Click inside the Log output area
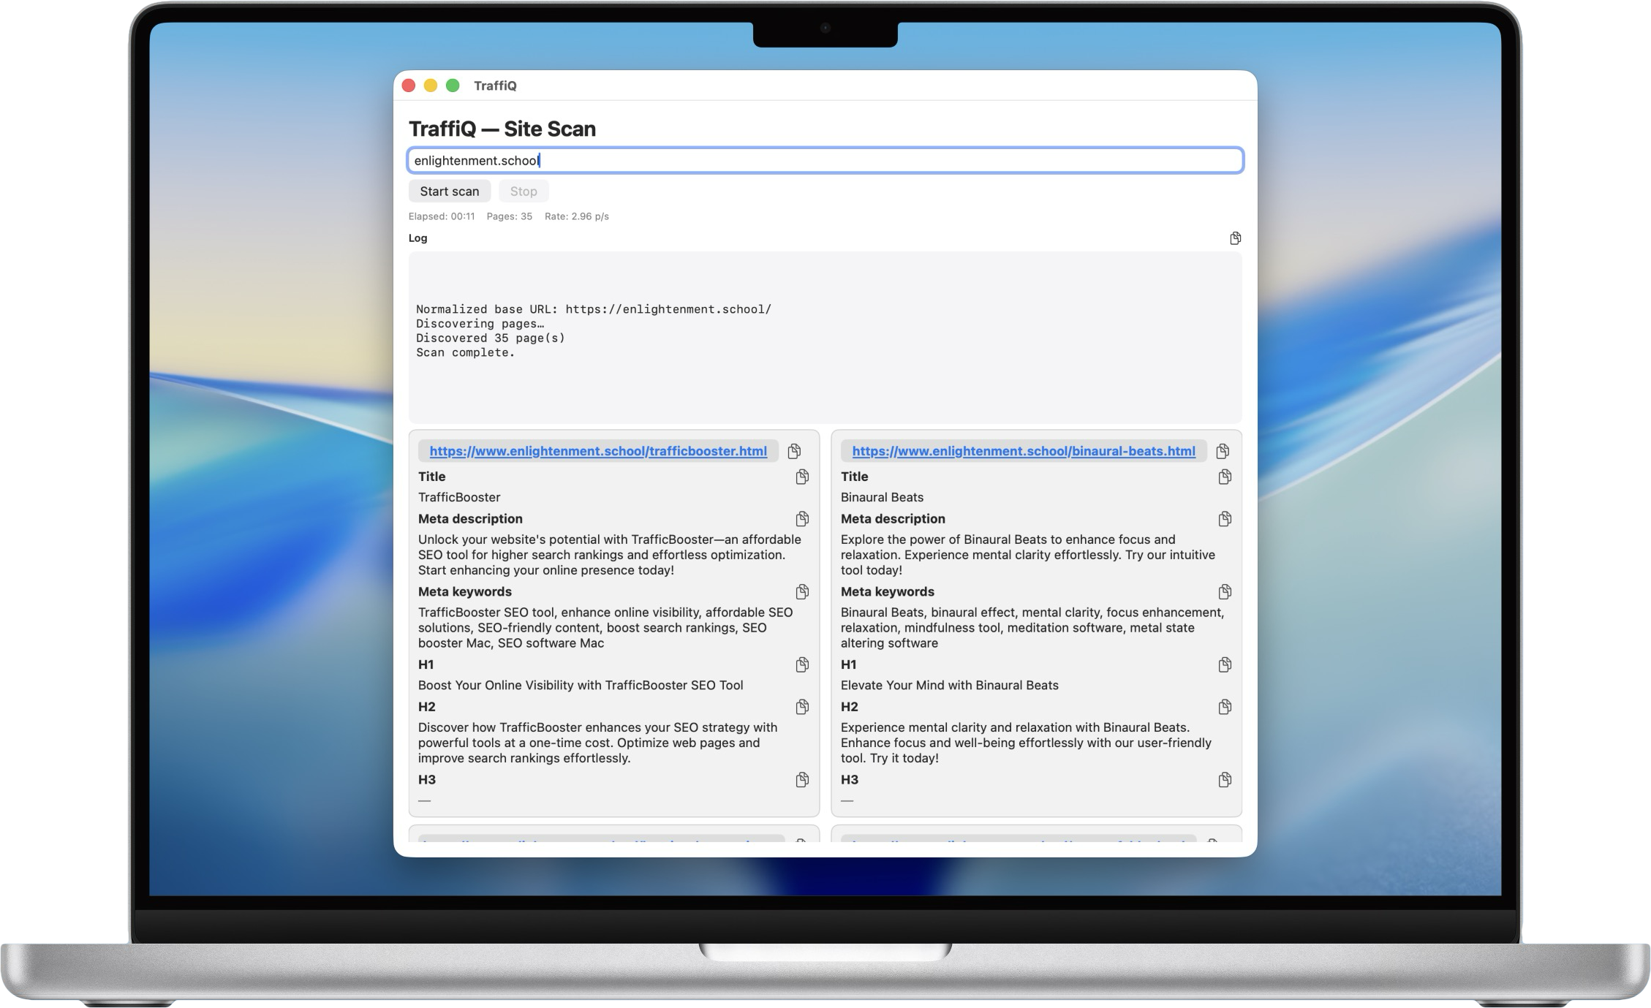This screenshot has width=1651, height=1008. coord(825,337)
